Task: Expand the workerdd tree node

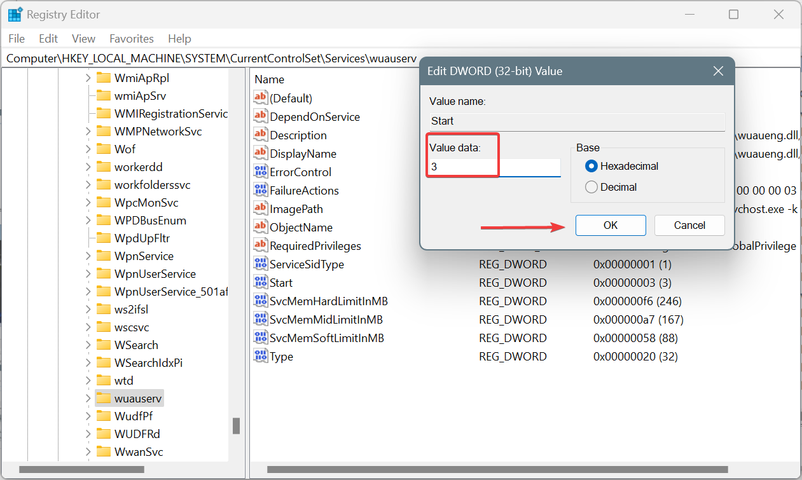Action: [x=88, y=167]
